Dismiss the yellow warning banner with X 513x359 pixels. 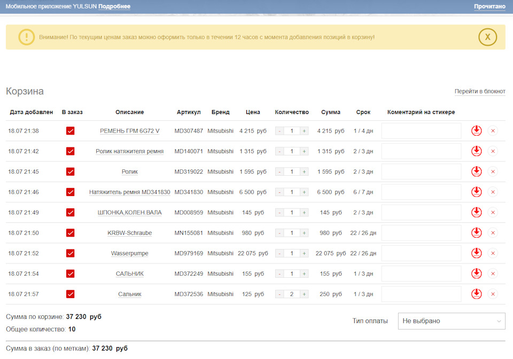point(487,37)
